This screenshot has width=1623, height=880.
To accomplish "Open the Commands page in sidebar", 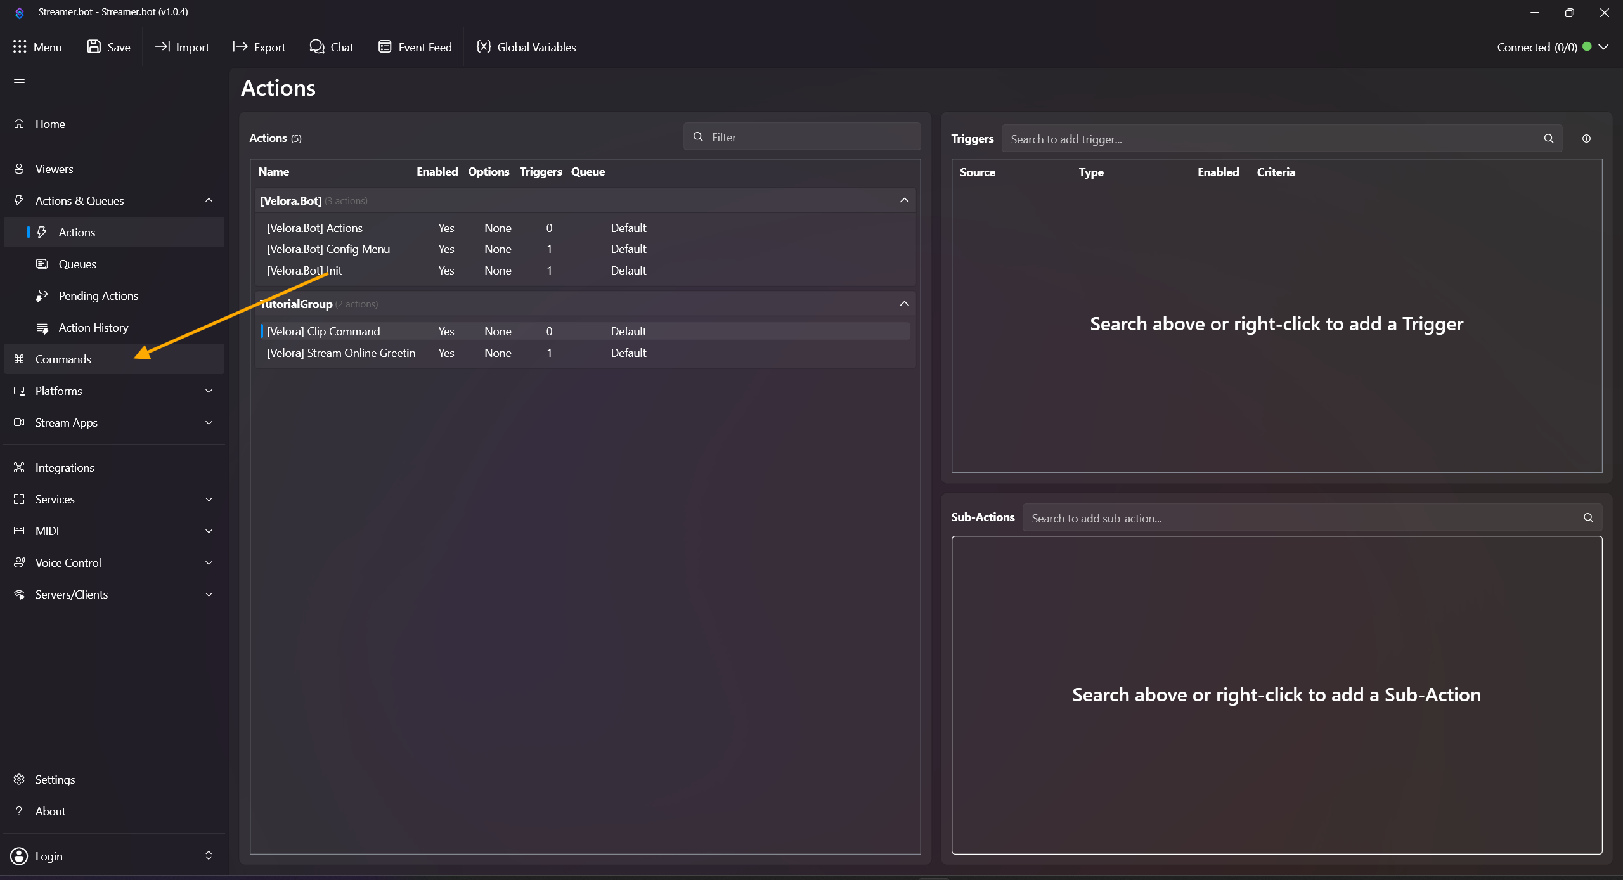I will coord(63,359).
